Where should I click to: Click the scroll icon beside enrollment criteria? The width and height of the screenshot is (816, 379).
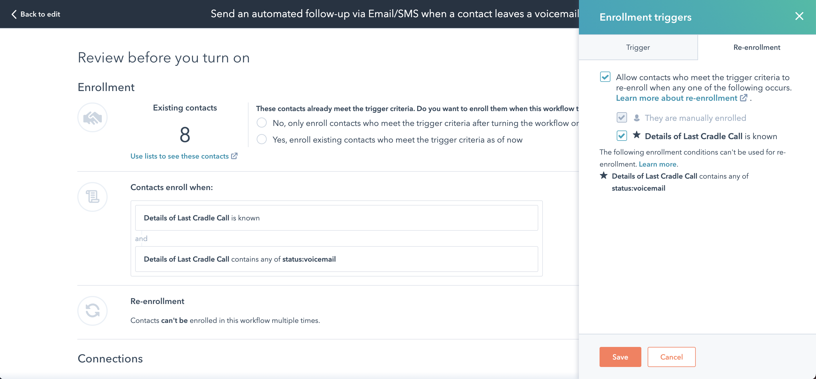92,197
